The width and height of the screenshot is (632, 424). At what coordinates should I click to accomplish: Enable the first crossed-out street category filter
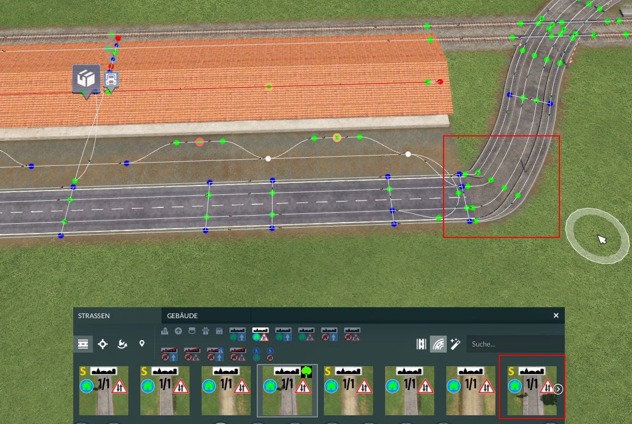[169, 354]
